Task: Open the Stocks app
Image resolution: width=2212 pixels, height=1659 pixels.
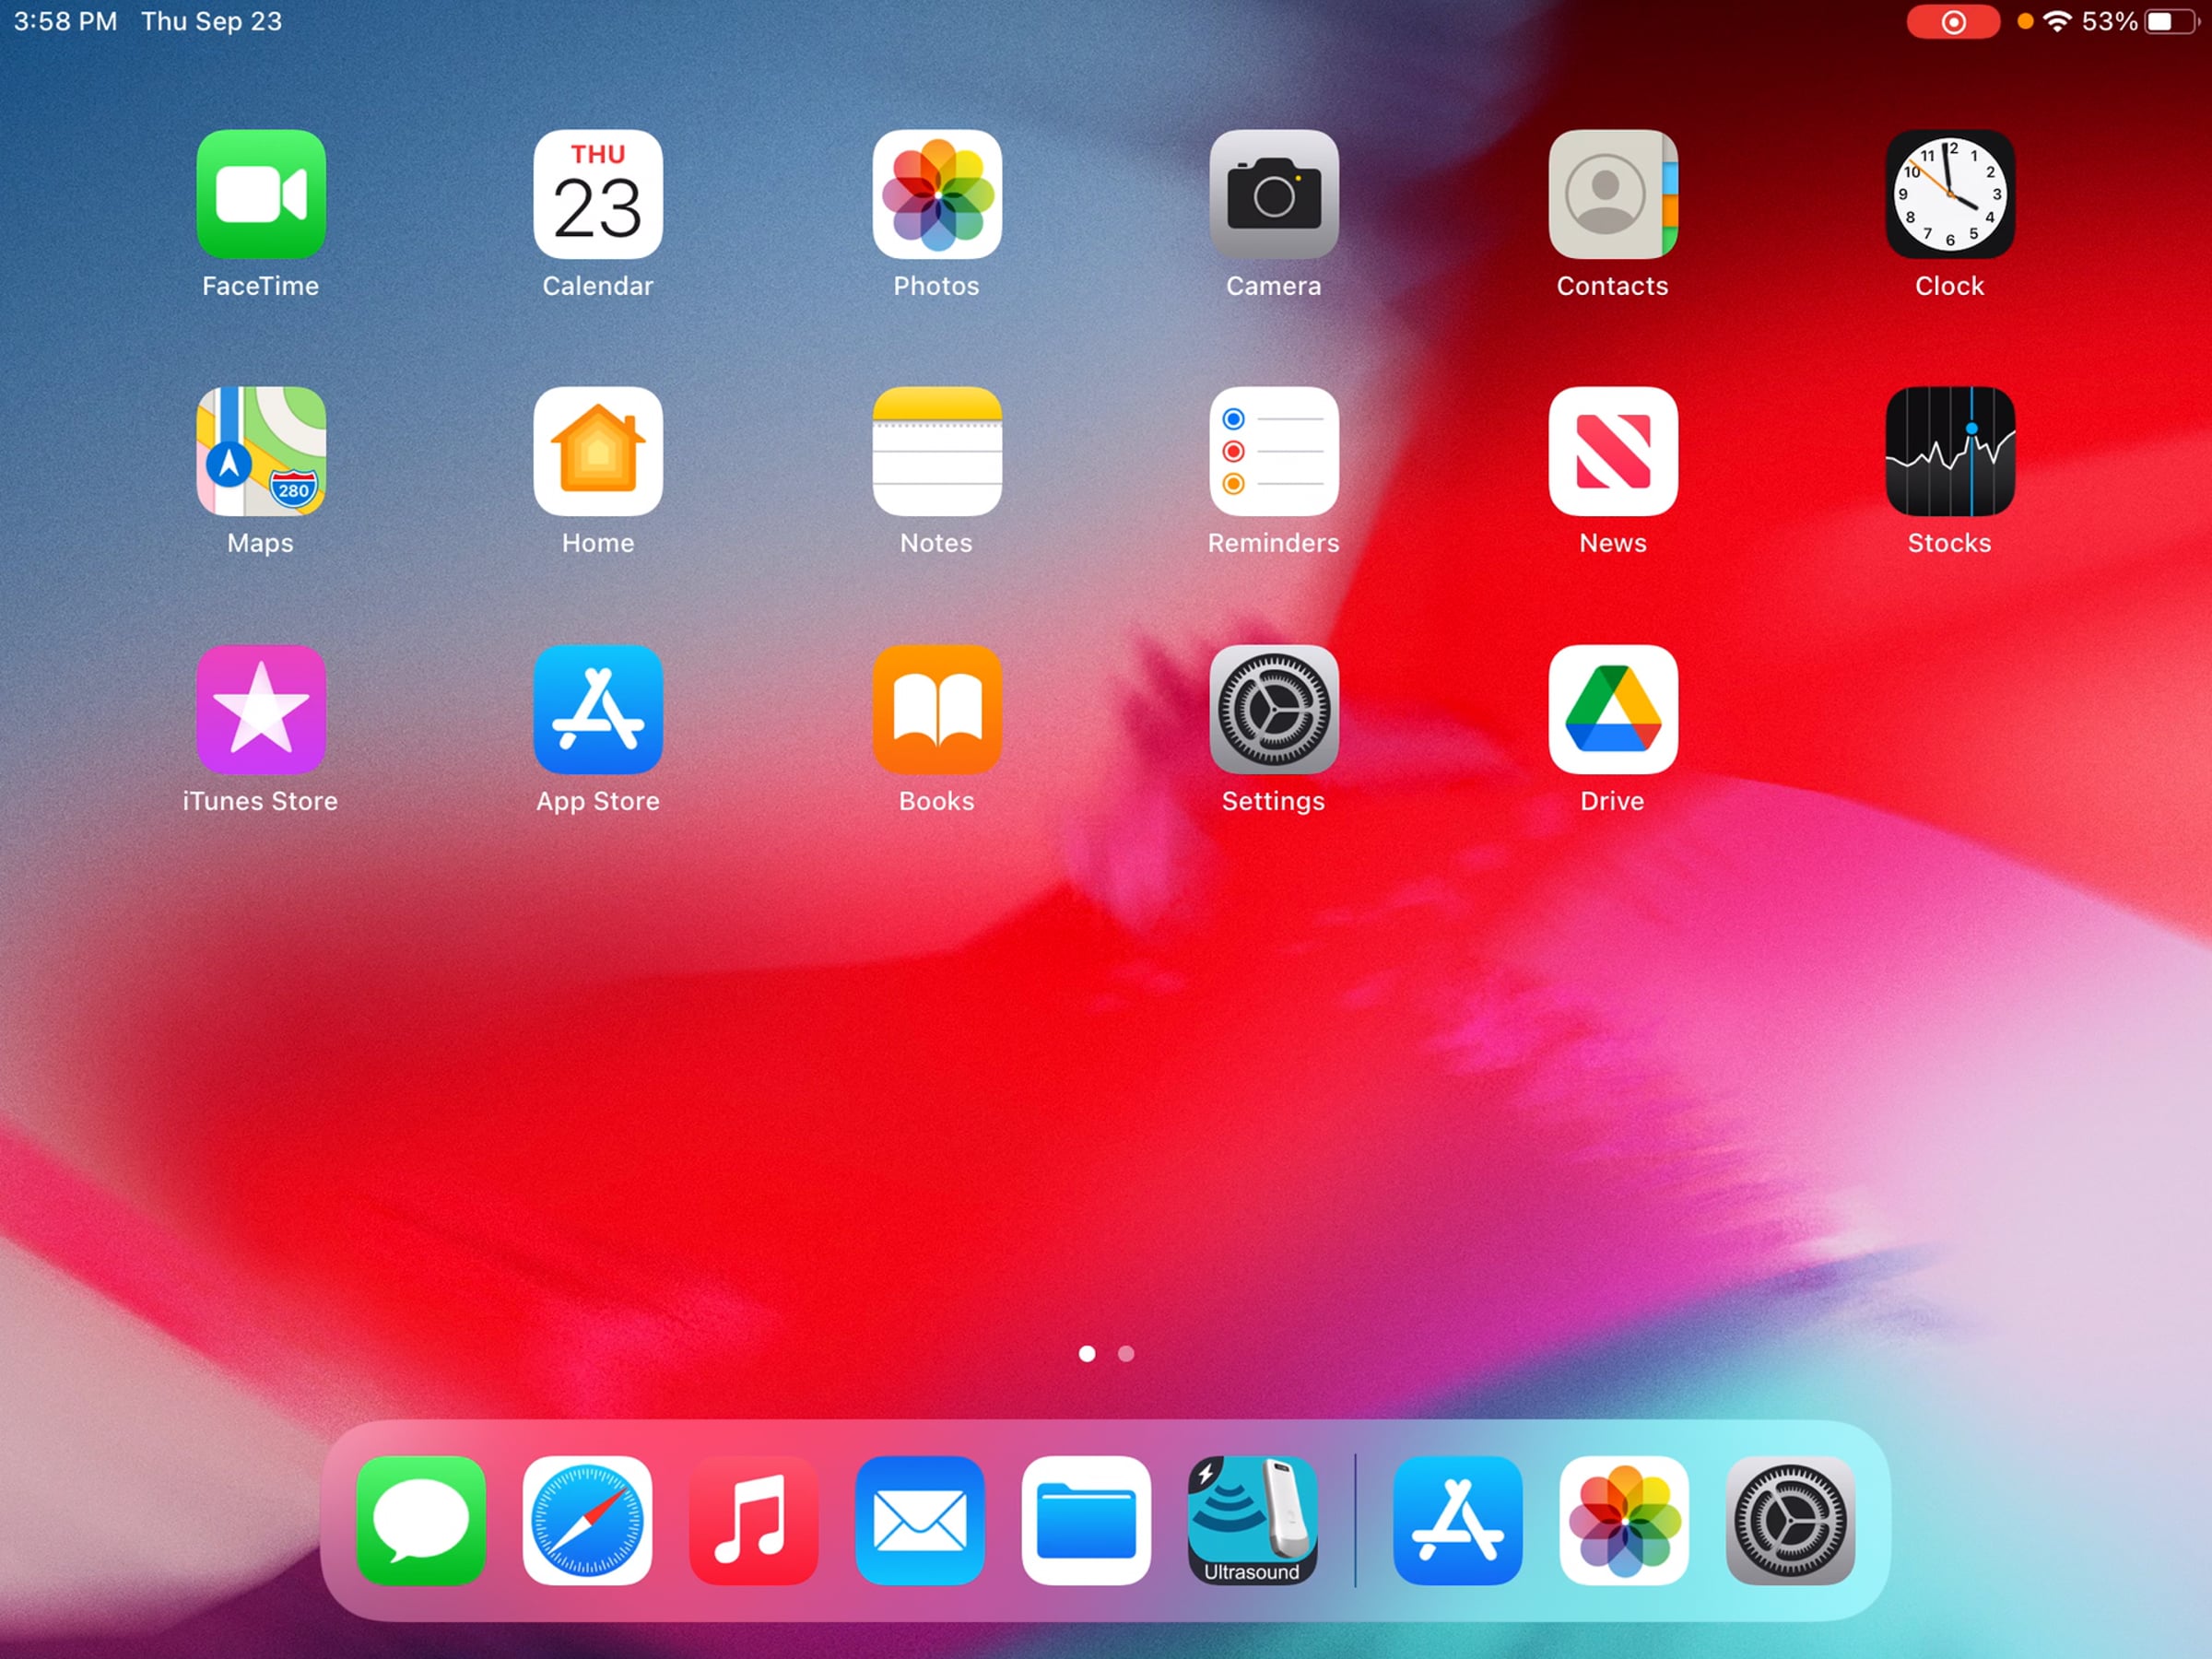Action: coord(1949,451)
